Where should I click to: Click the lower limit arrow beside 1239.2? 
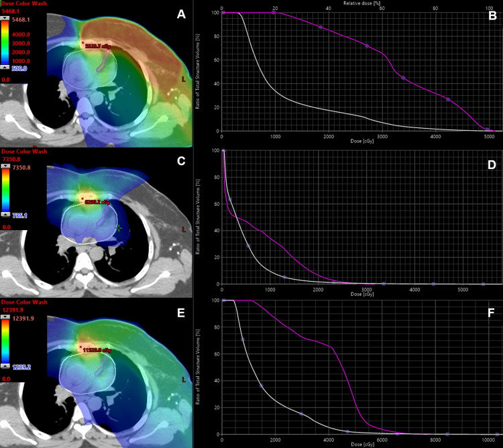[x=5, y=366]
